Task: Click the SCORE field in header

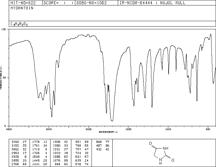Action: 58,3
